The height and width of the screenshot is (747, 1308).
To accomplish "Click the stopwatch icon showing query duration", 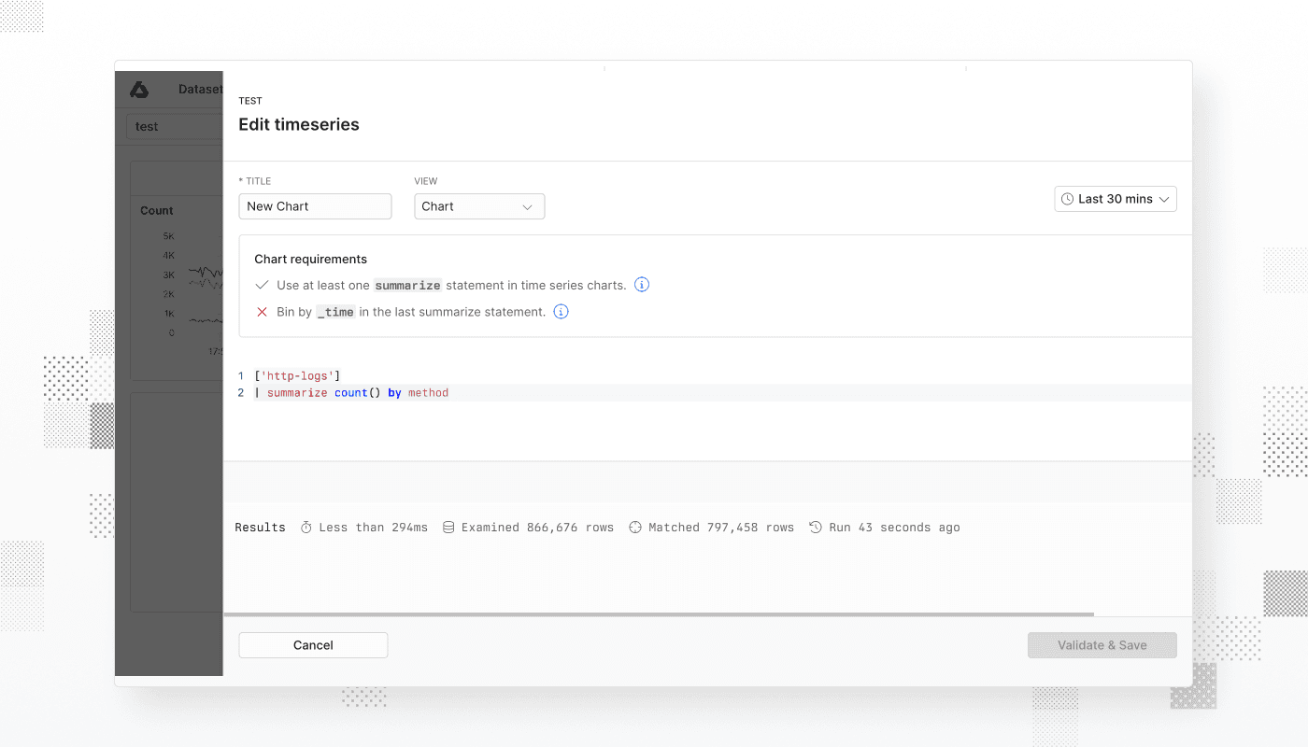I will 306,527.
